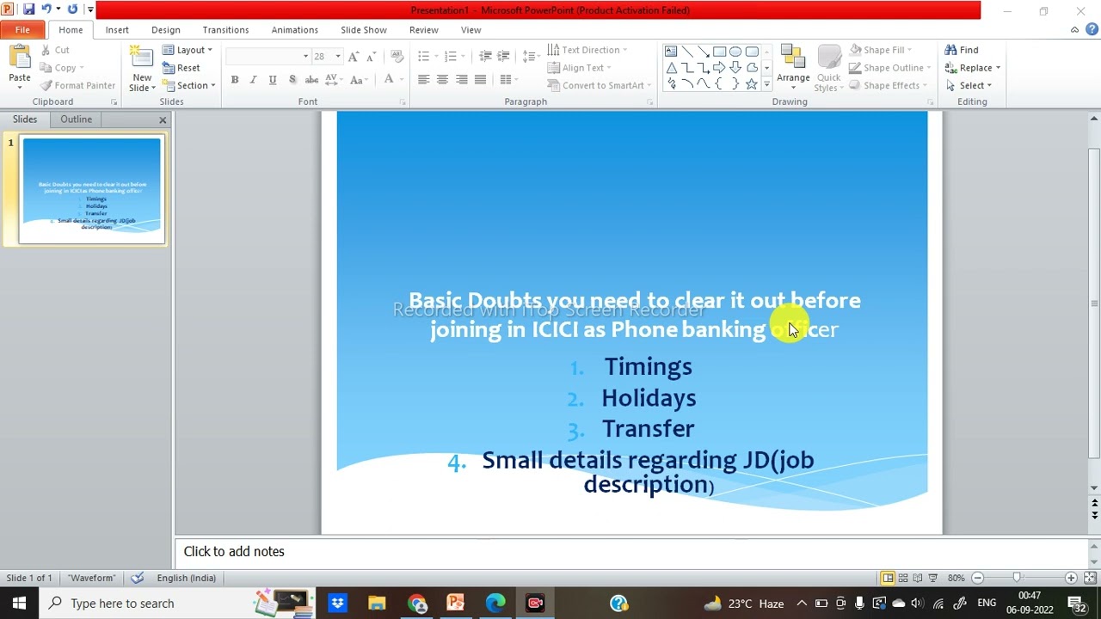The image size is (1101, 619).
Task: Click the PowerPoint Help icon
Action: (1094, 30)
